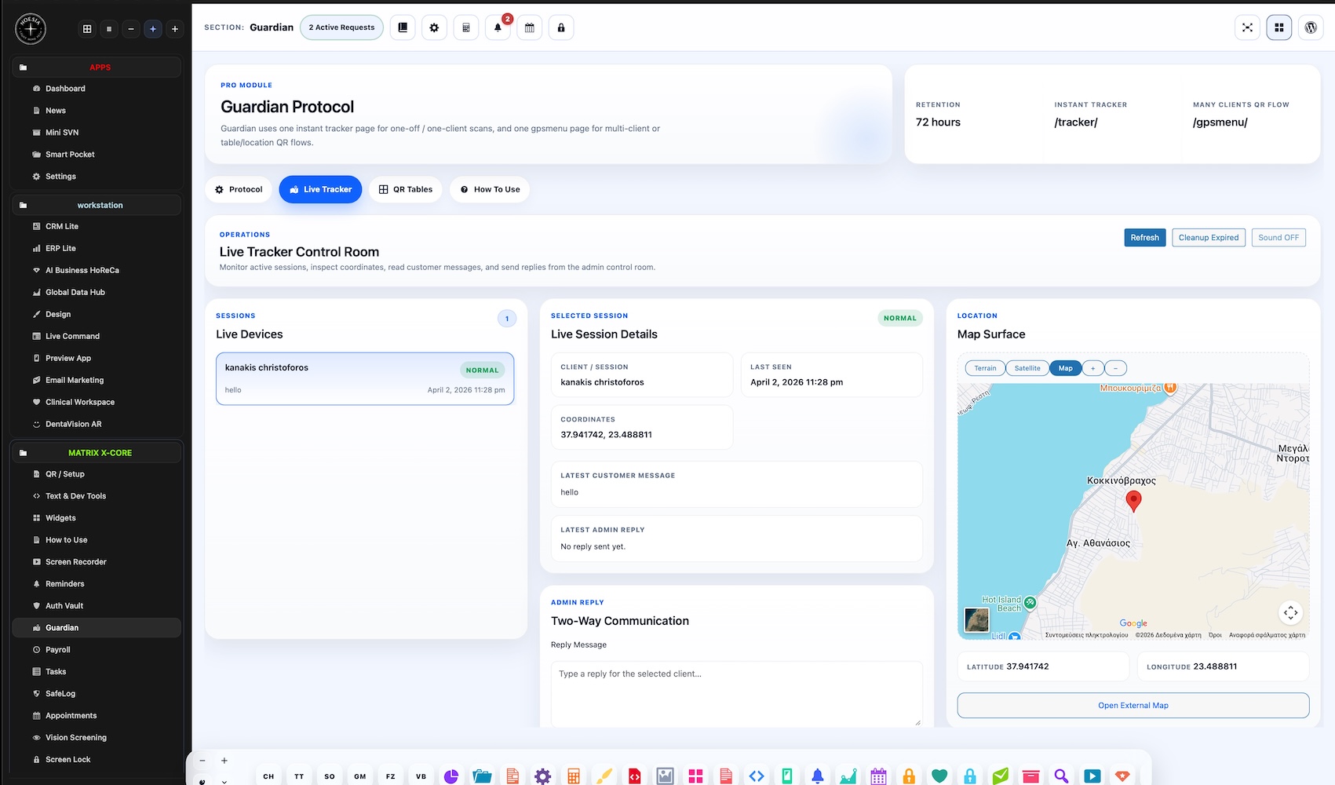The height and width of the screenshot is (785, 1335).
Task: Collapse the APPS sidebar group
Action: tap(97, 68)
